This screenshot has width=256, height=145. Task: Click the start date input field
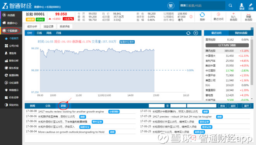(x=157, y=106)
